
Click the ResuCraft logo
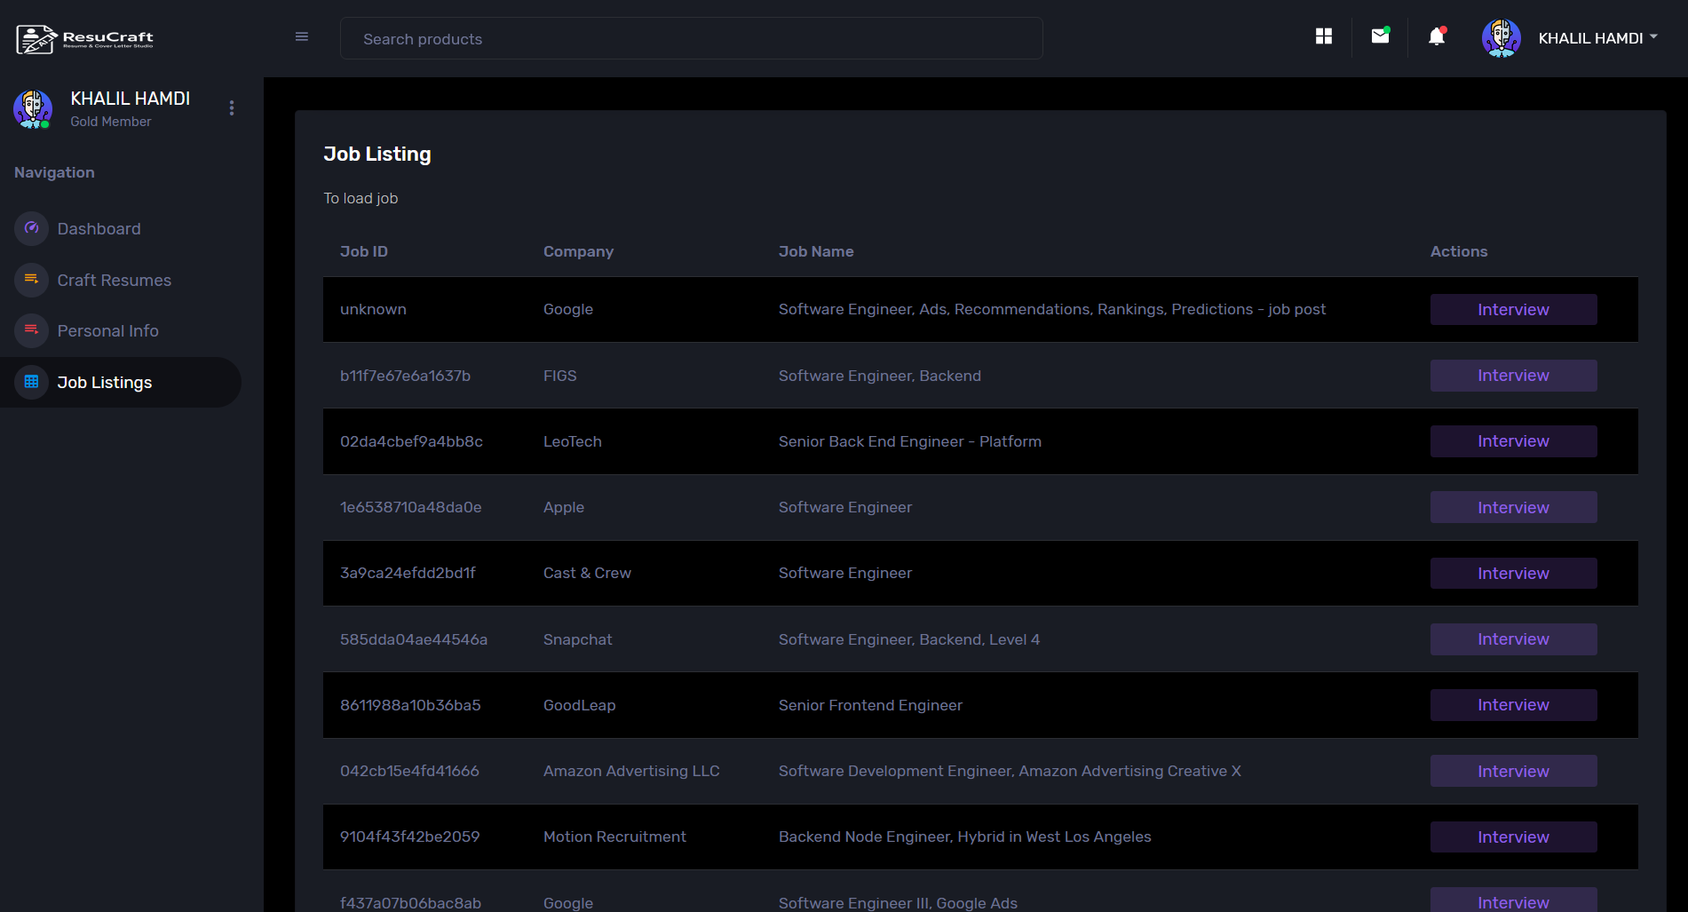(x=85, y=39)
